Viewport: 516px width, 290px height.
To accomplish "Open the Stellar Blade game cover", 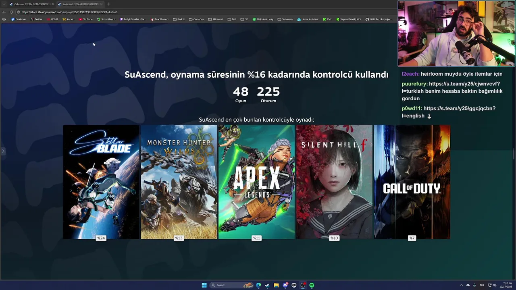I will [101, 182].
